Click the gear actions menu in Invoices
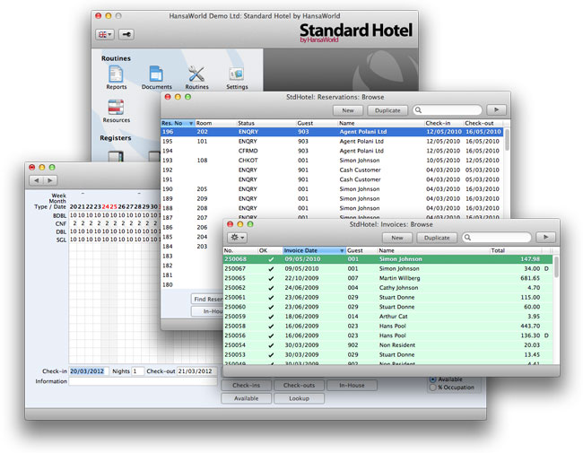Screen dimensions: 583x453 [237, 238]
